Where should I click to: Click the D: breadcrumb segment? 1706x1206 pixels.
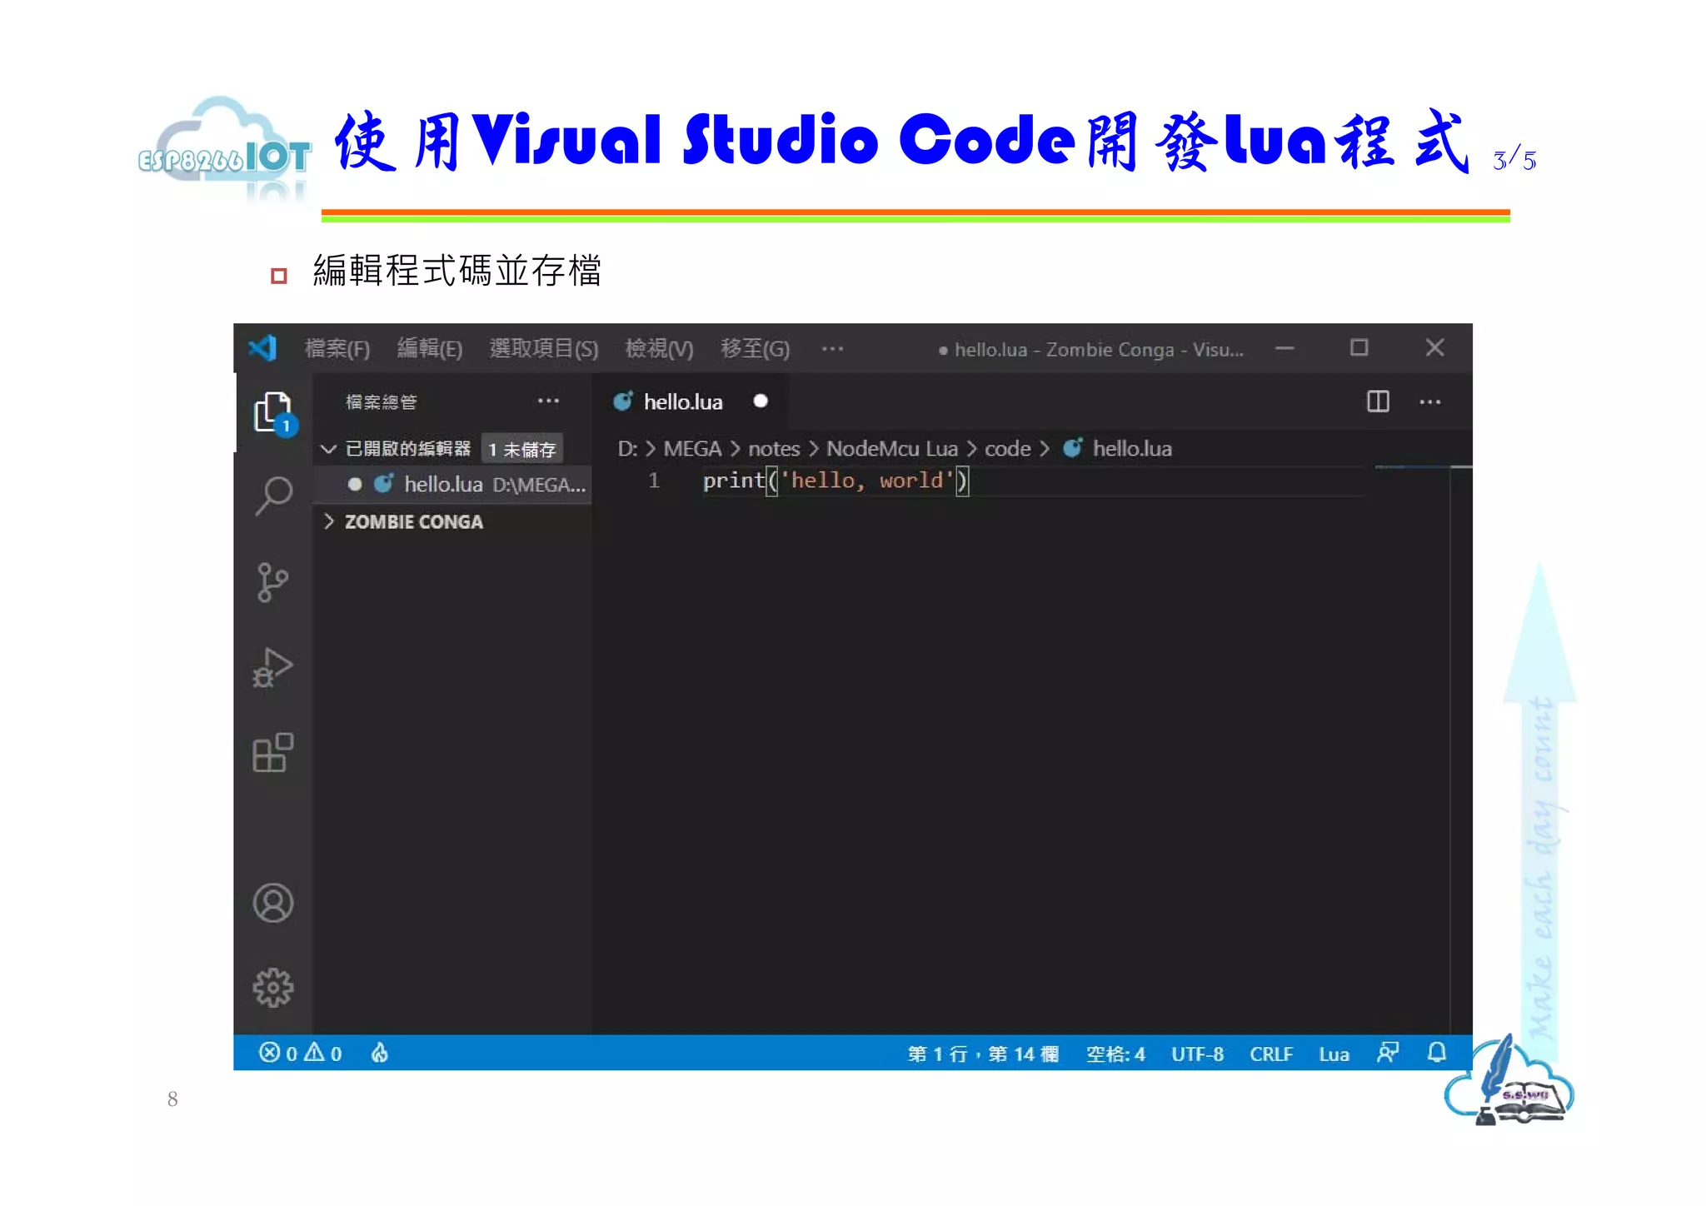click(627, 449)
